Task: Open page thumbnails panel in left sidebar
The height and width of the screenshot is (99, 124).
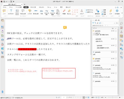Action: [3, 27]
